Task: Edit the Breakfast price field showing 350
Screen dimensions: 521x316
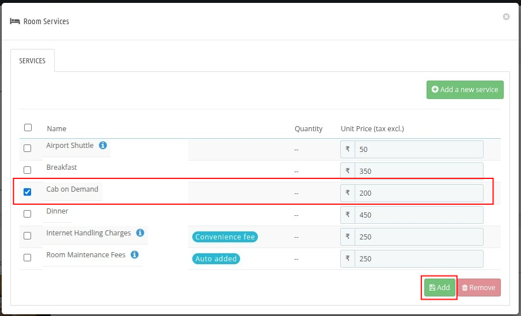Action: [419, 172]
